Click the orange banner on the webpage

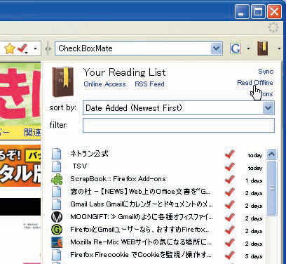(x=20, y=165)
